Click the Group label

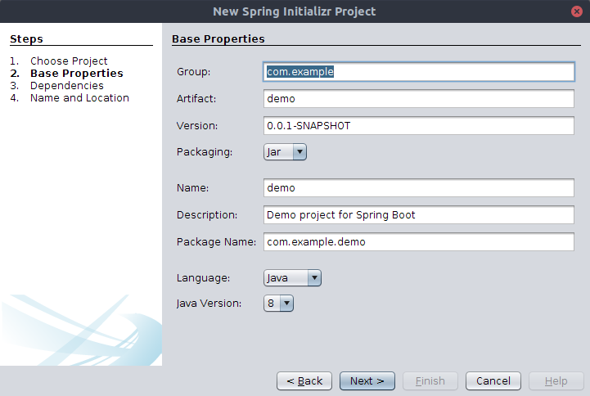click(x=194, y=71)
